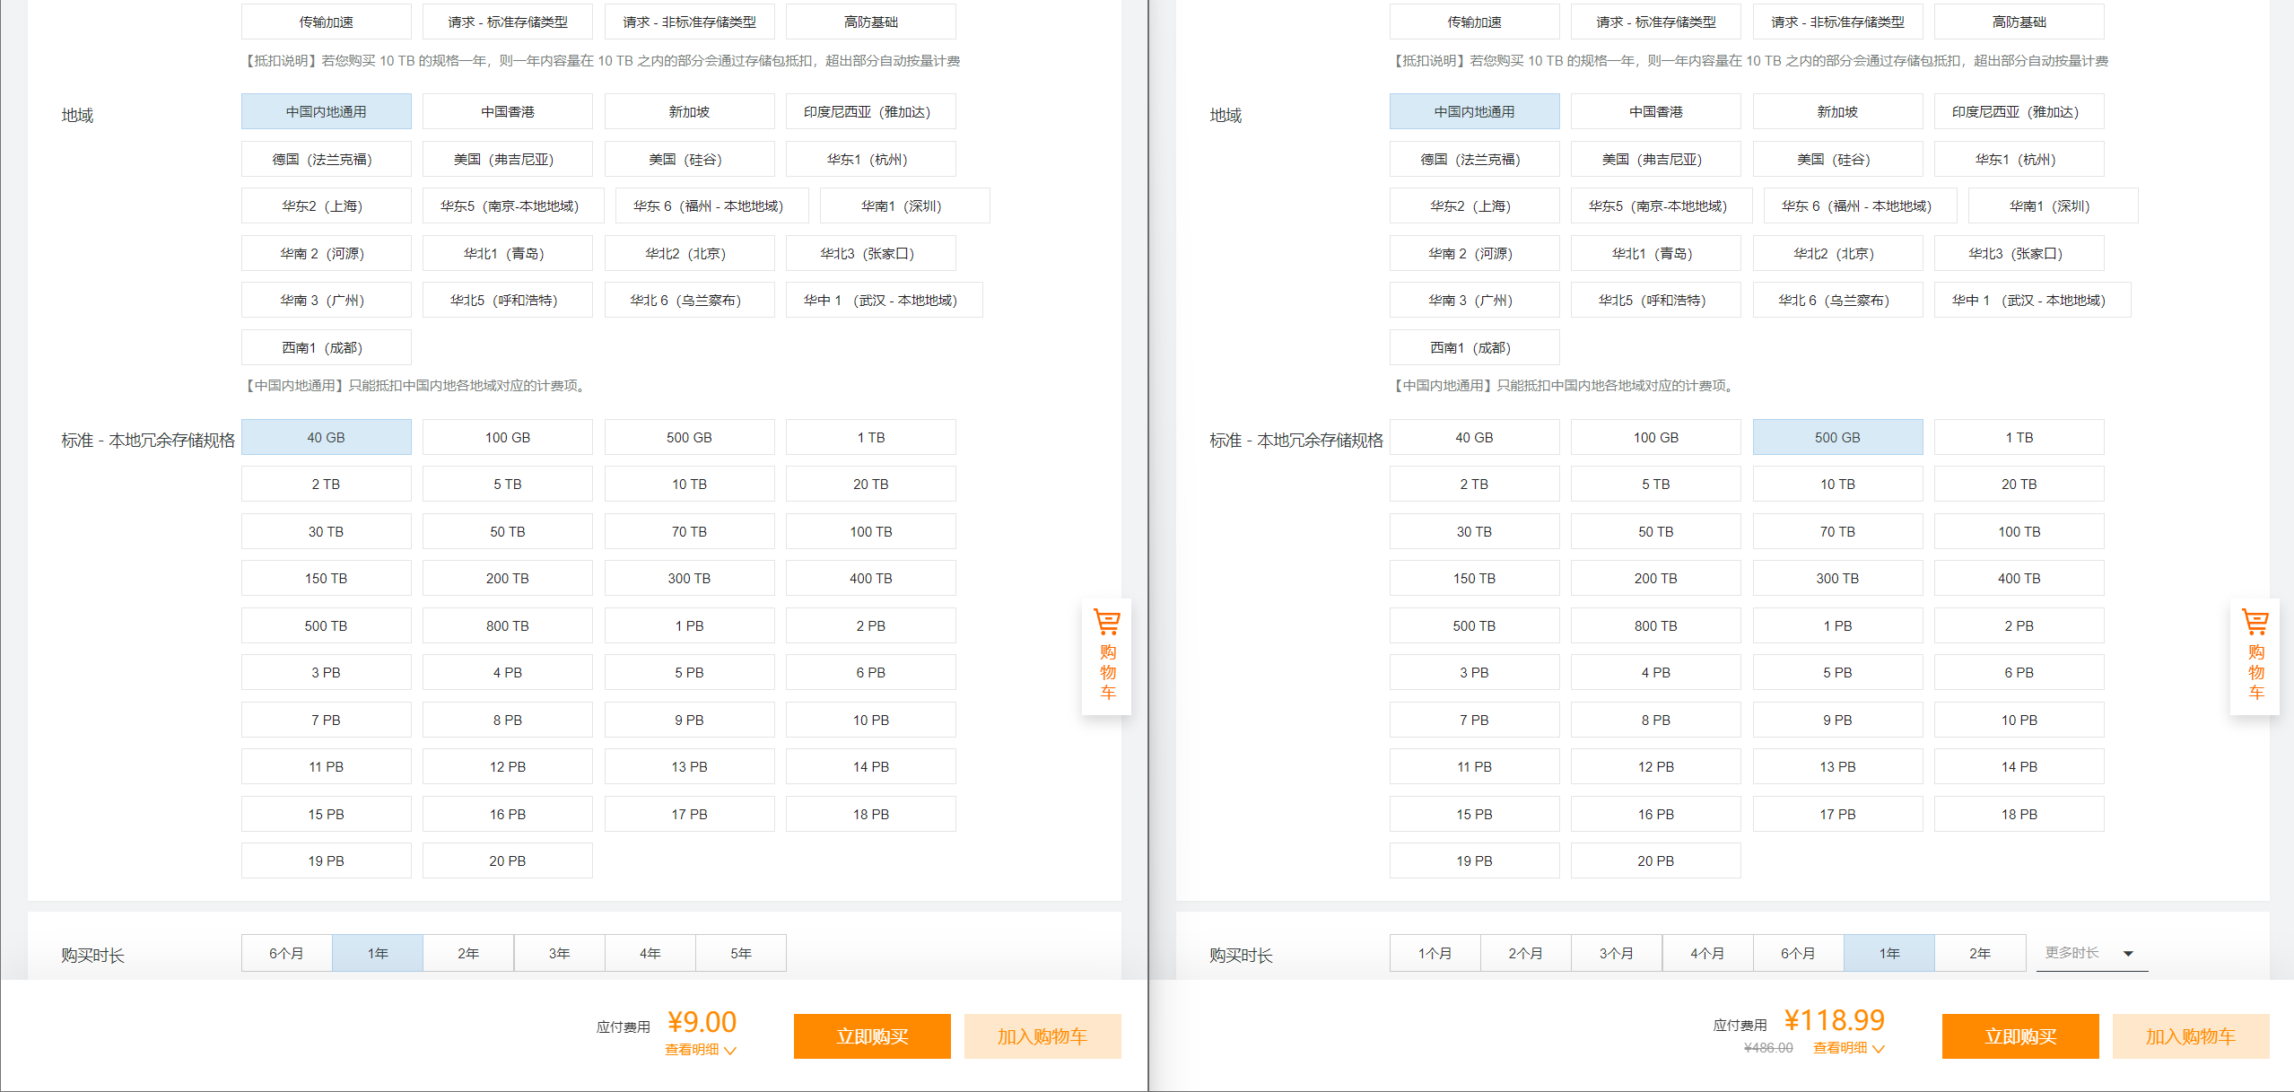The height and width of the screenshot is (1092, 2294).
Task: Select 新加坡 region in right panel
Action: coord(1836,112)
